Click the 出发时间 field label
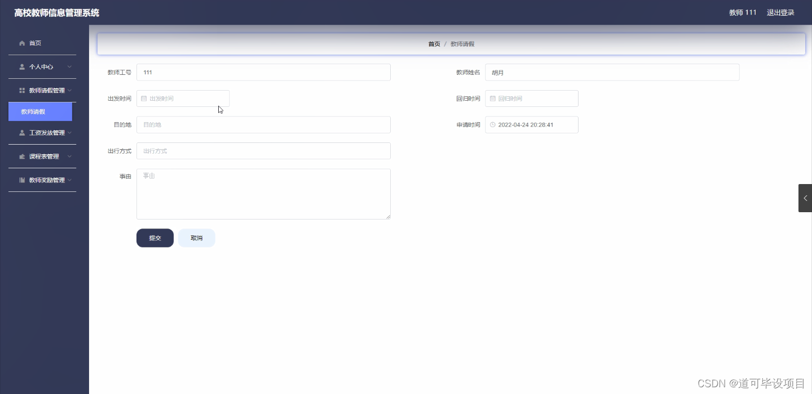 click(120, 98)
